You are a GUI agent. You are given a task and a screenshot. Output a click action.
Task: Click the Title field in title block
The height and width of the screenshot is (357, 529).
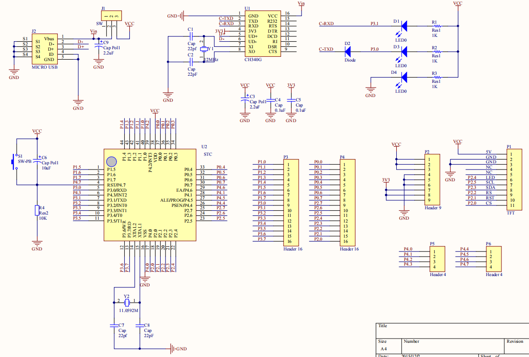click(x=452, y=331)
